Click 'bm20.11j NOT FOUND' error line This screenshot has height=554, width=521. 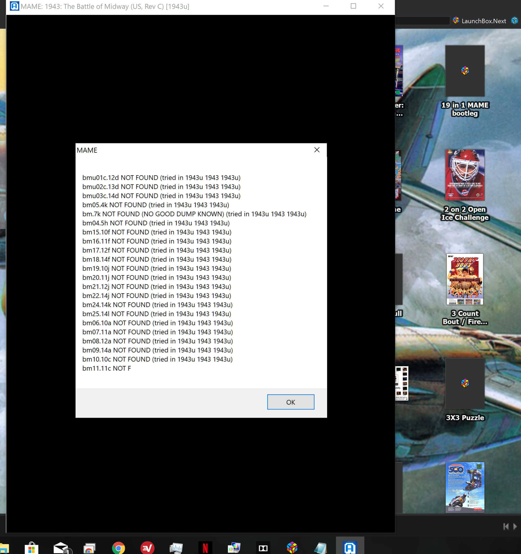[x=157, y=278]
